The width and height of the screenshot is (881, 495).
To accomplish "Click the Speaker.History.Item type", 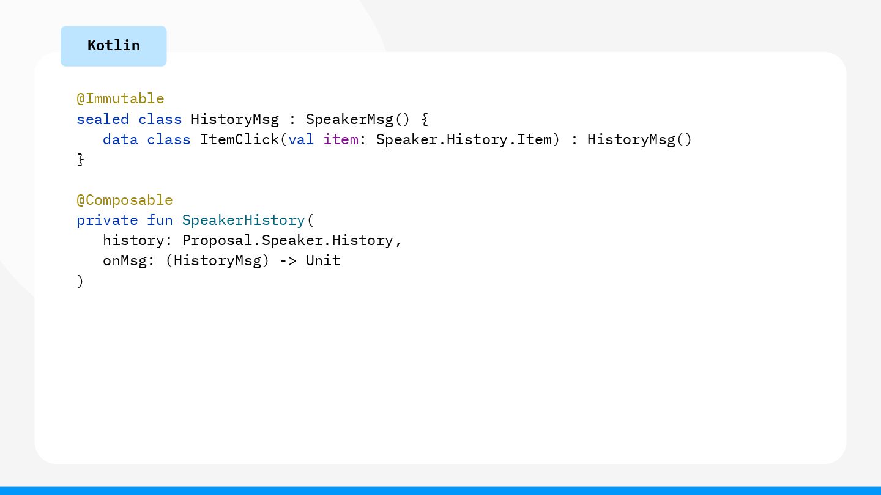I will 464,139.
